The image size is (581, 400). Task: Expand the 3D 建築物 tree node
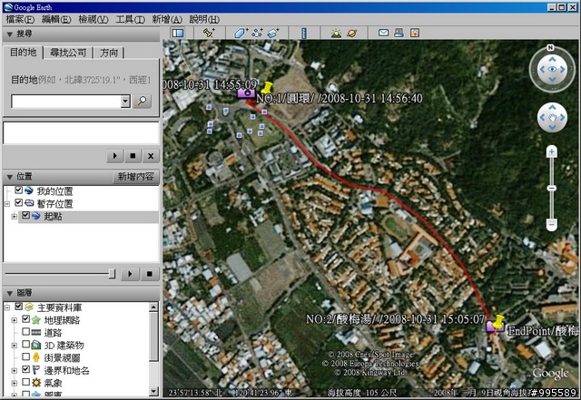tap(15, 346)
